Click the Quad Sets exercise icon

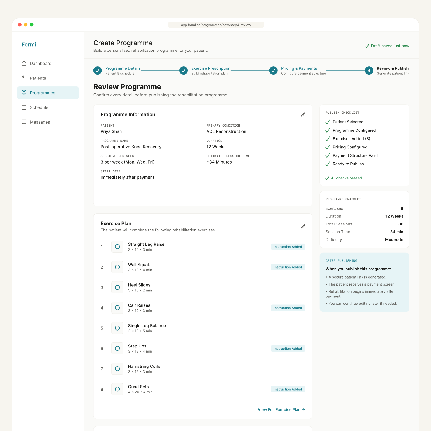coord(117,389)
